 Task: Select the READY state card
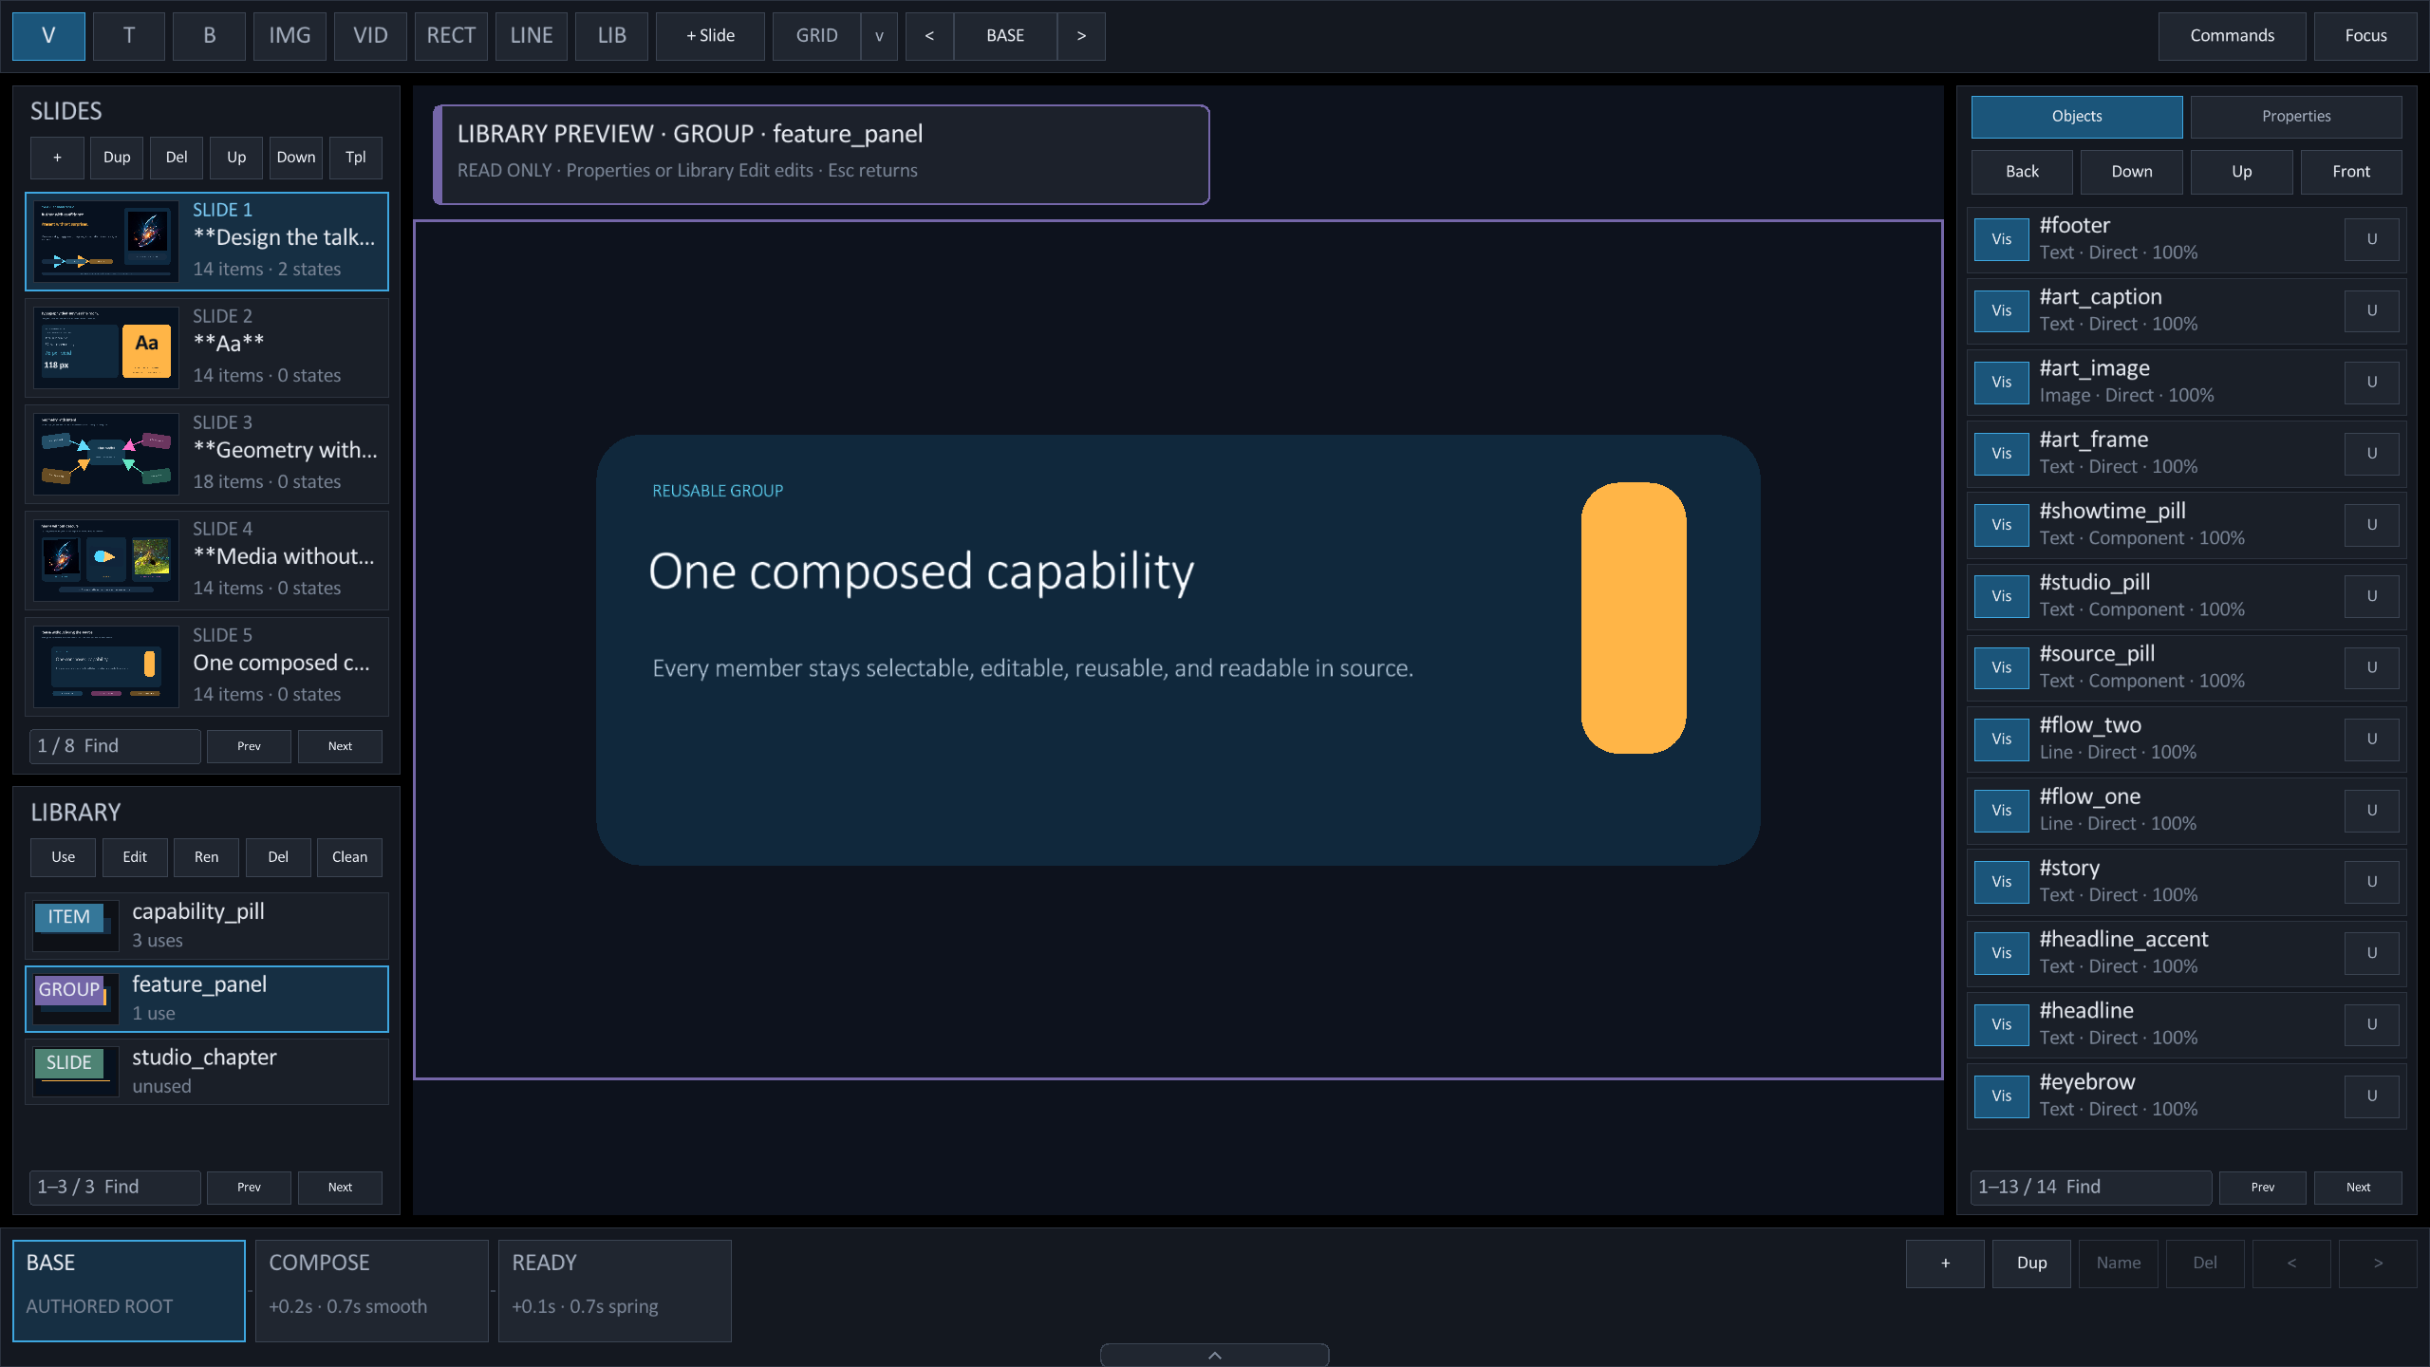[615, 1291]
